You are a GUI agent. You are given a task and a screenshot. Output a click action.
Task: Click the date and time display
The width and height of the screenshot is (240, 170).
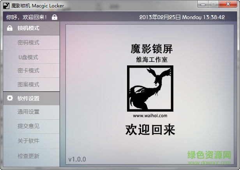(182, 17)
